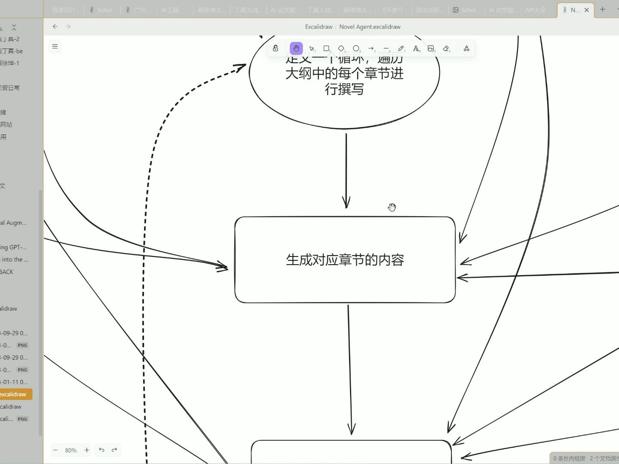The height and width of the screenshot is (464, 619).
Task: Click the sidebar vertical scrollbar
Action: click(x=41, y=313)
